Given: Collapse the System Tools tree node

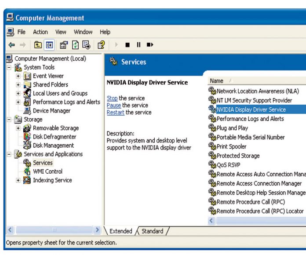Looking at the screenshot, I should 10,67.
